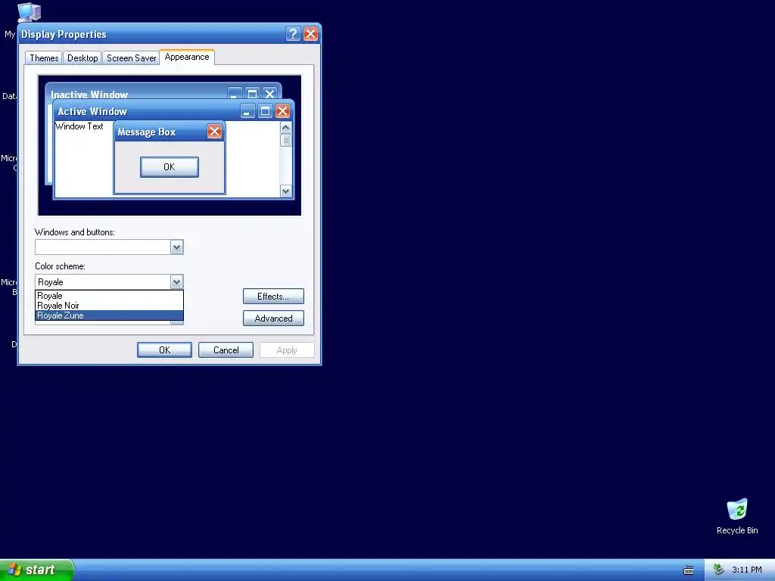Open the Start menu
Image resolution: width=775 pixels, height=581 pixels.
click(x=36, y=570)
